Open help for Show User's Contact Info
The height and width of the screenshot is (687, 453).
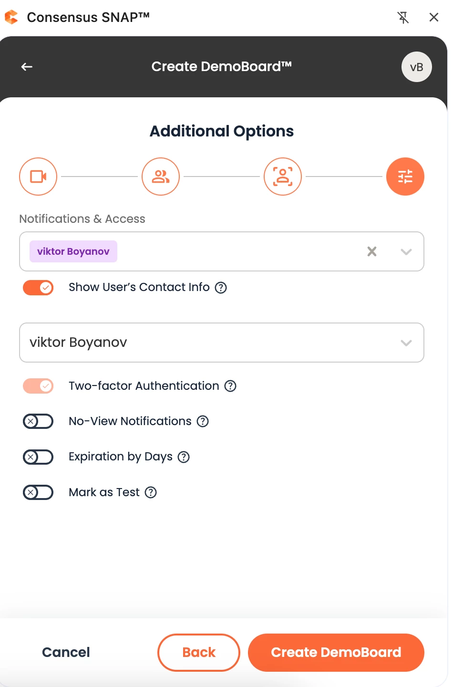221,288
